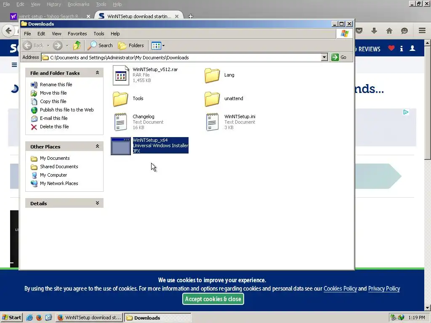Click the Go button beside Address
This screenshot has height=323, width=431.
click(x=339, y=57)
